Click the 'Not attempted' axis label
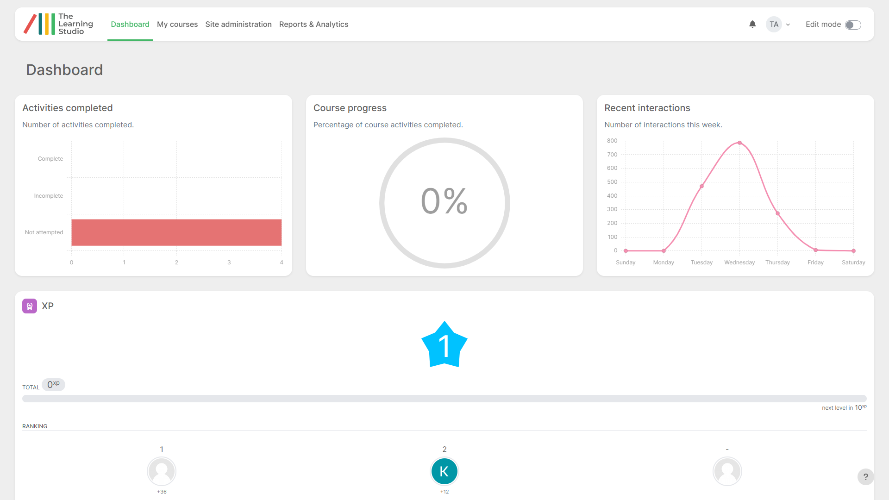 [x=44, y=232]
